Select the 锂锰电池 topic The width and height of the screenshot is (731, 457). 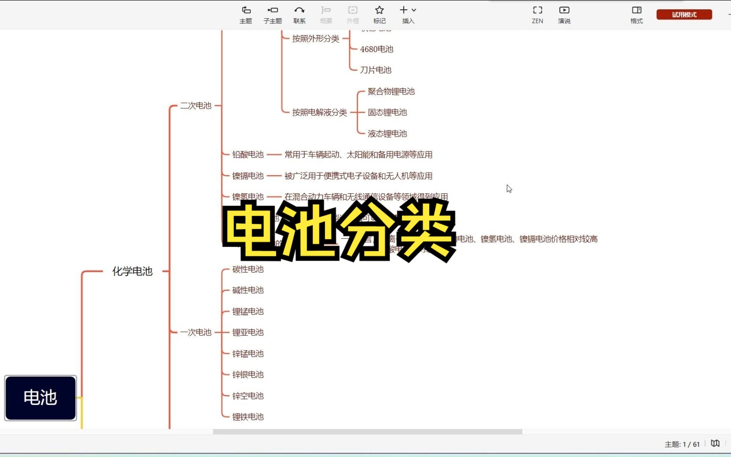pos(248,311)
